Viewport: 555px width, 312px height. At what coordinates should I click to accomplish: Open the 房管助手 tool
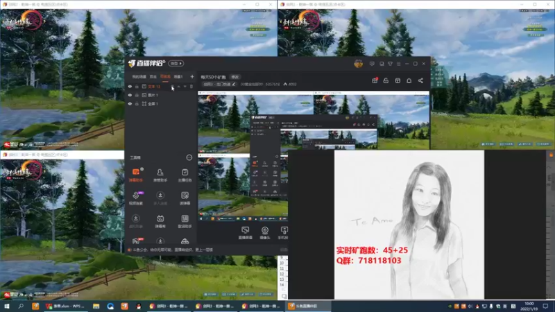(160, 175)
